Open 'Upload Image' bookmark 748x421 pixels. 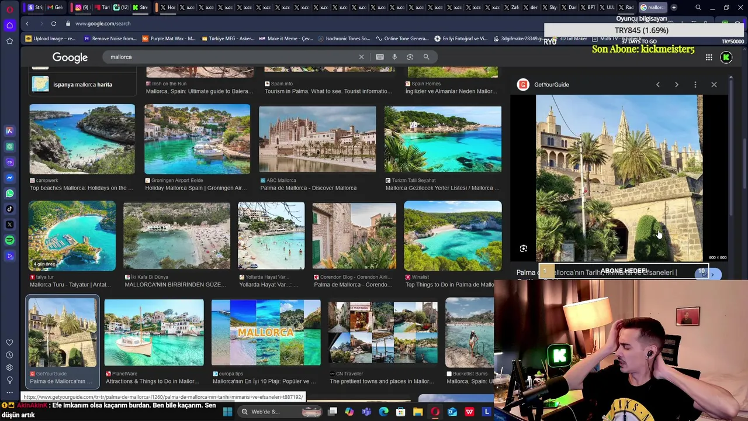[x=51, y=39]
